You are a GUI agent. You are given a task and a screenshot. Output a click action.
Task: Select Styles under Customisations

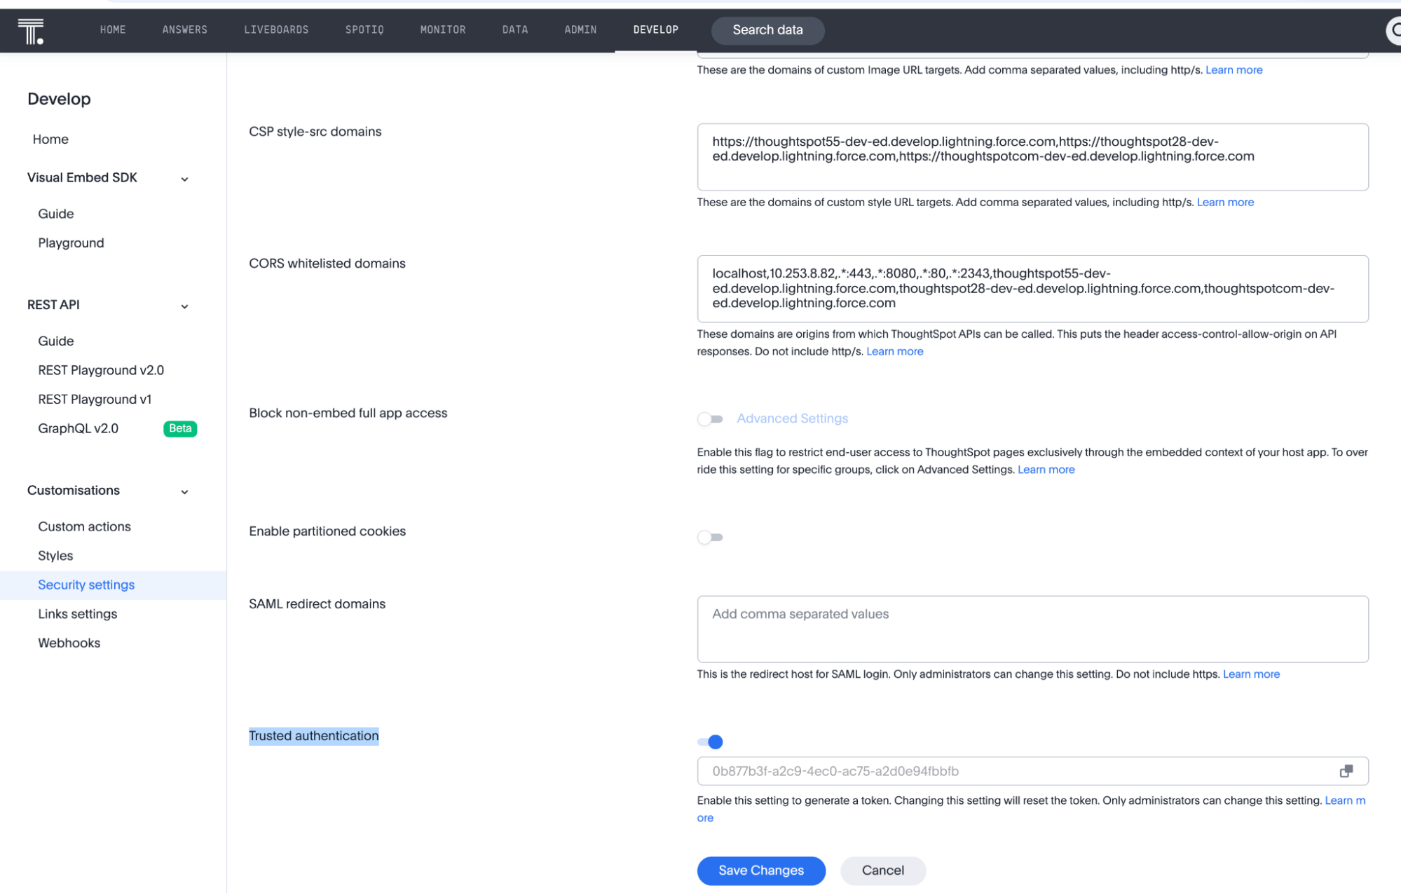tap(55, 555)
